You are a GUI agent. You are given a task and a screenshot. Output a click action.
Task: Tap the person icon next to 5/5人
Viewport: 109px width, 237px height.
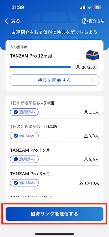[86, 159]
